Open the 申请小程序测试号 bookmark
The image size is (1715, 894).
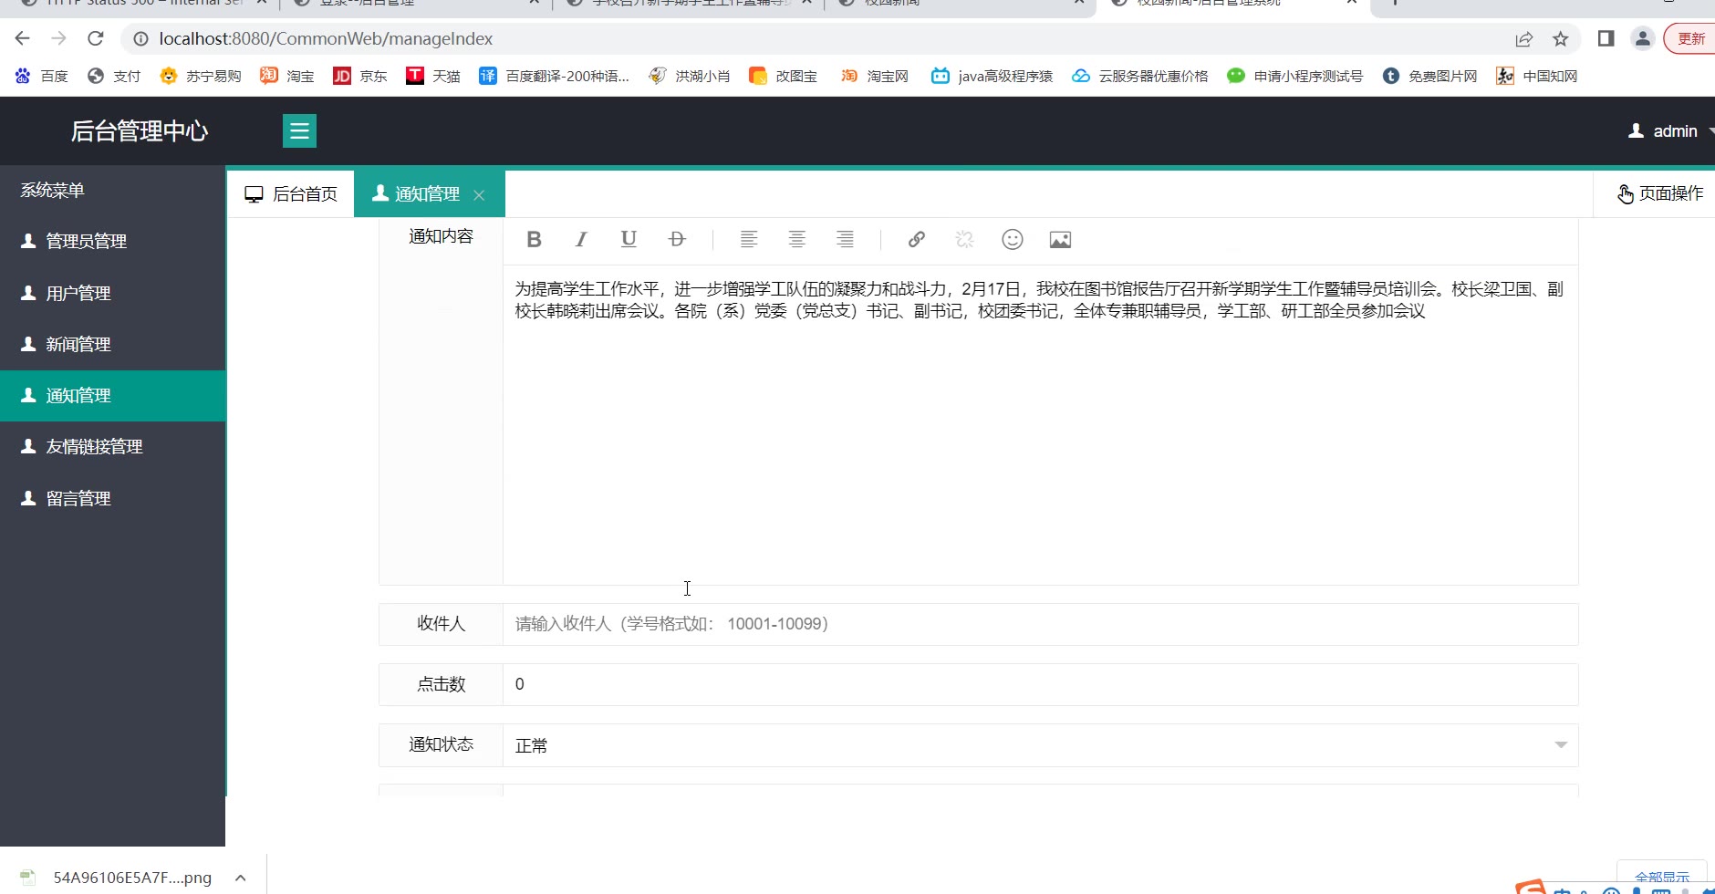[x=1295, y=76]
